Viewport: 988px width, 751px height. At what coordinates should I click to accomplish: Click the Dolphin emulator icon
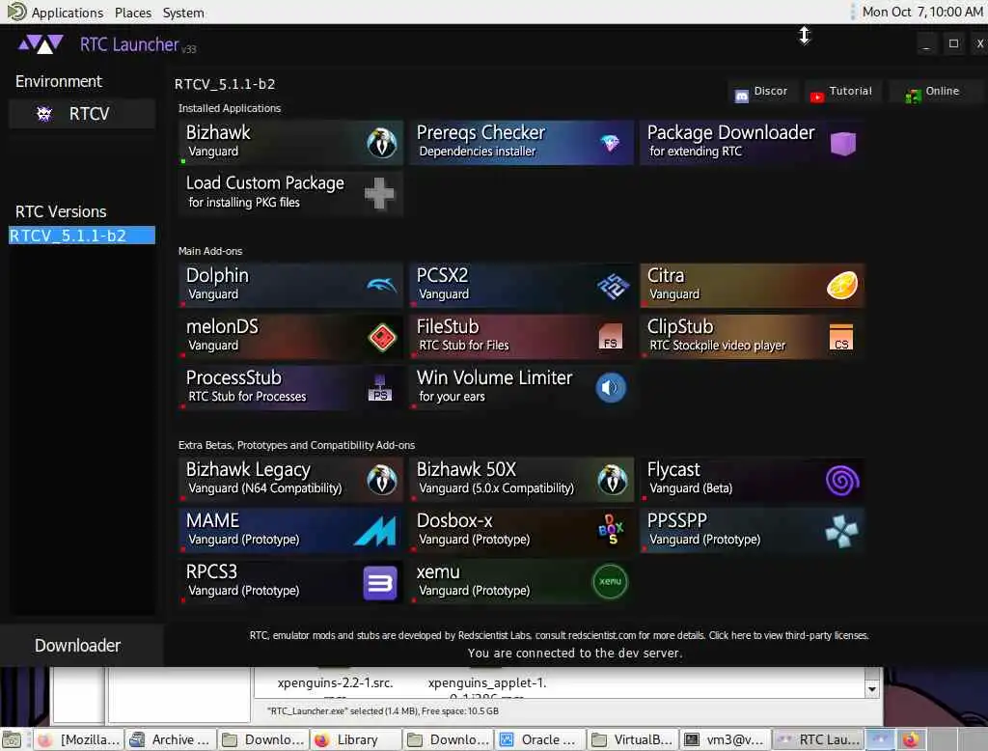[x=382, y=286]
